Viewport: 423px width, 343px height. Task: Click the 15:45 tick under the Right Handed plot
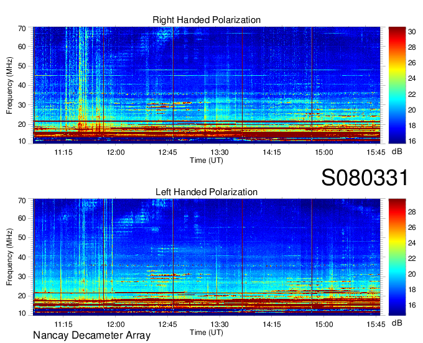[x=376, y=152]
